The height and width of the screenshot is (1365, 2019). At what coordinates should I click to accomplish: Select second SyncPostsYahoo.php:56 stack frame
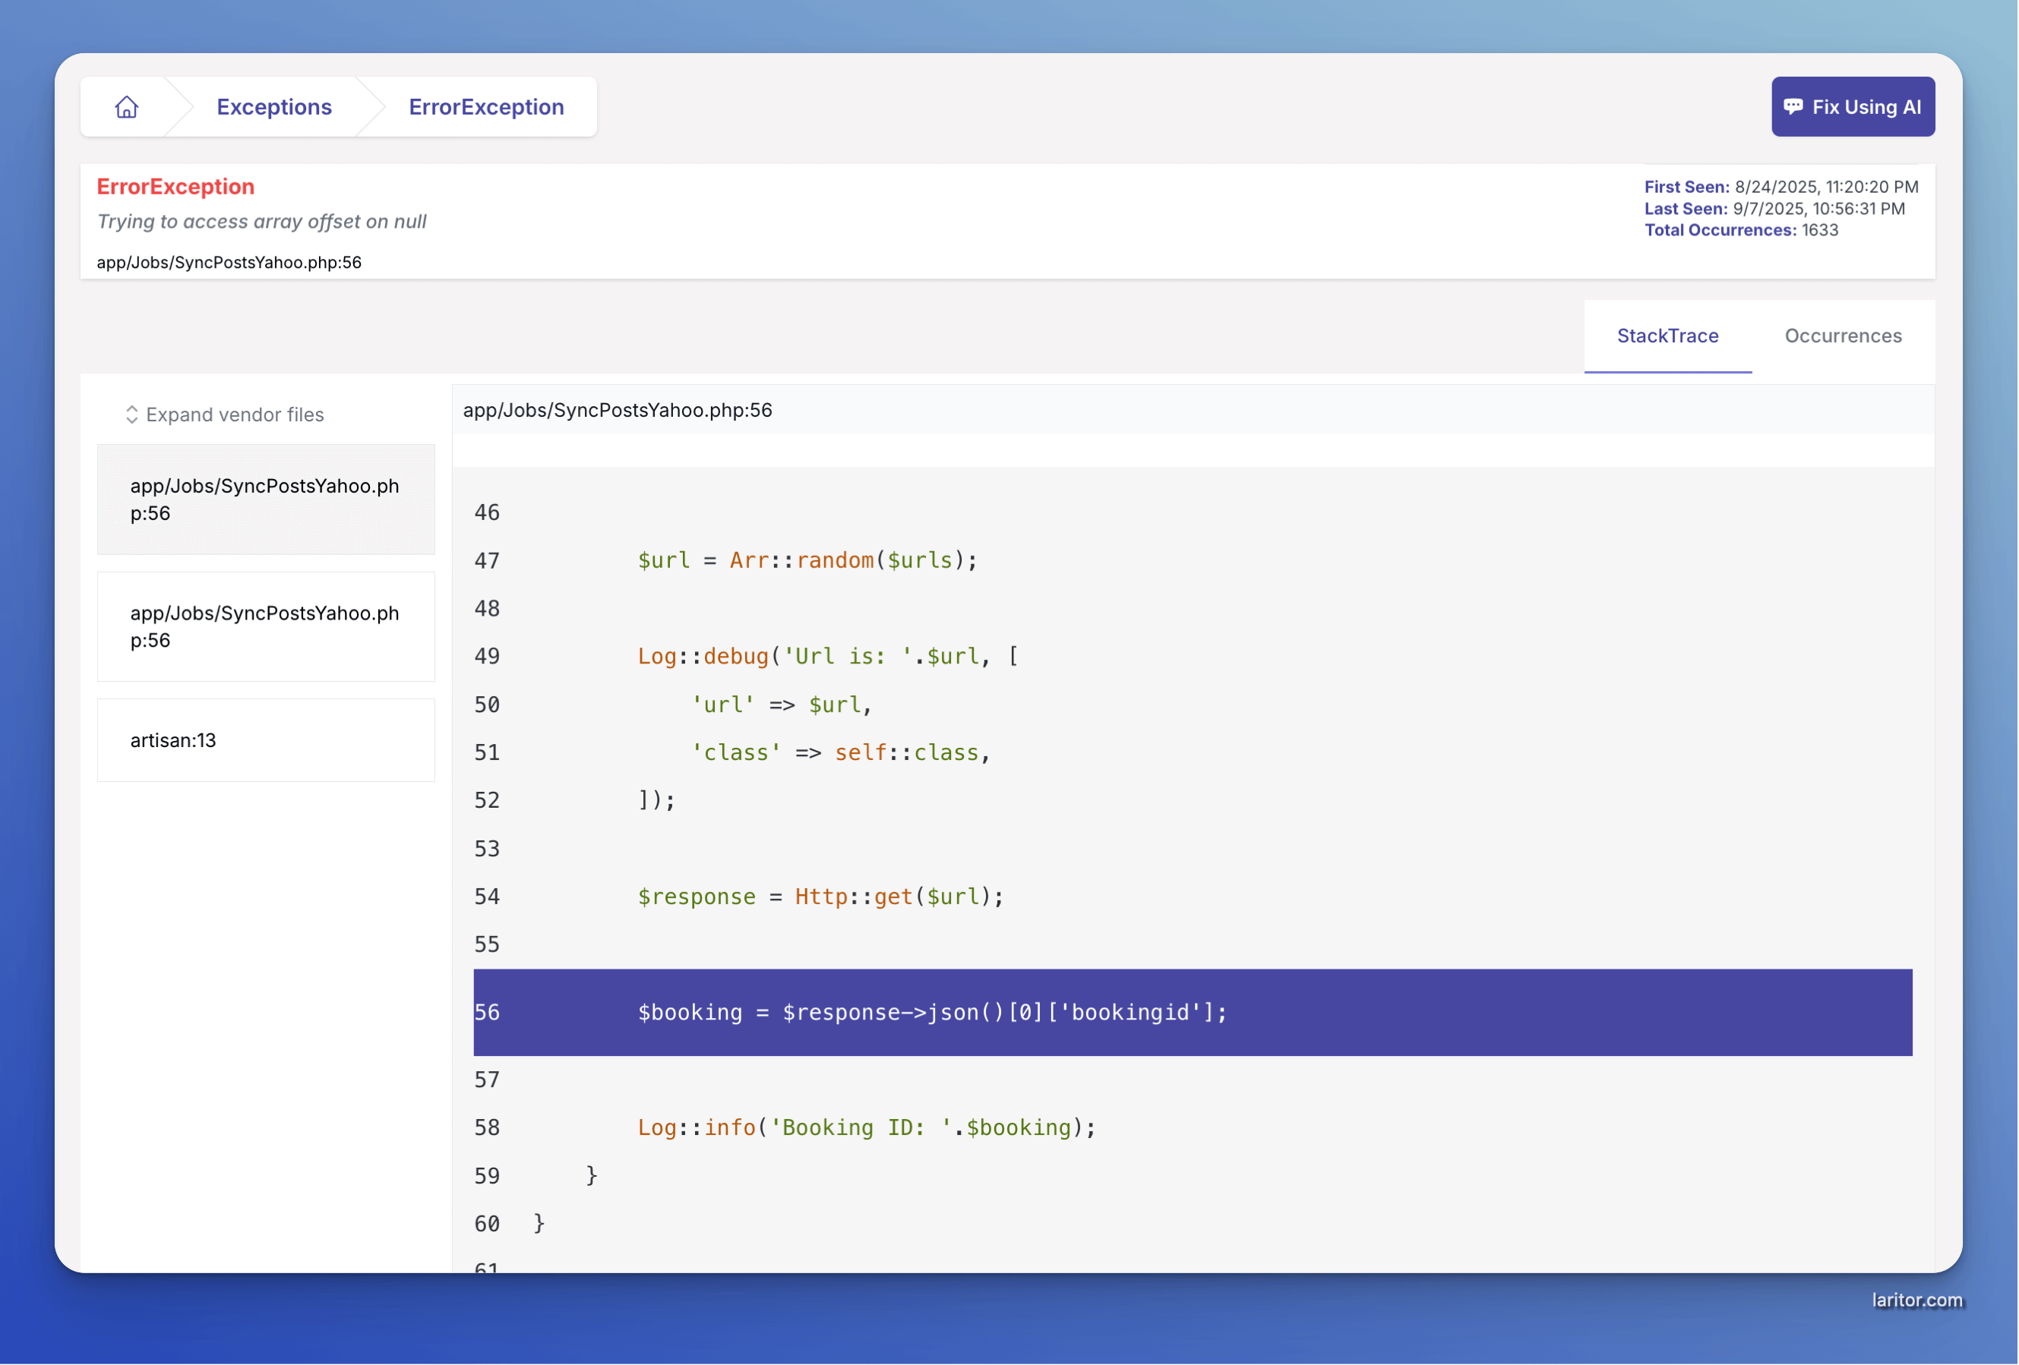point(265,626)
